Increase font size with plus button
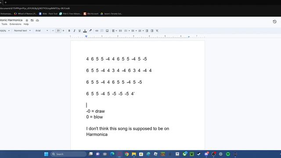Screen dimensions: 281x158 (x=63, y=31)
